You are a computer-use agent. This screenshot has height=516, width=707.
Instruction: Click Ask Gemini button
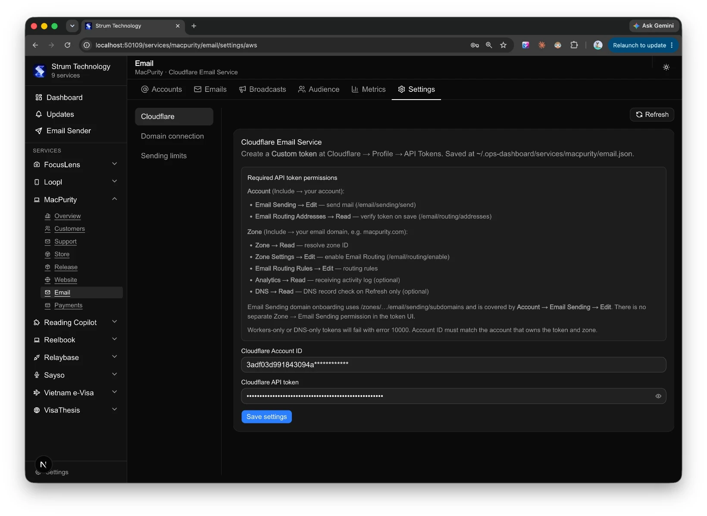(653, 26)
